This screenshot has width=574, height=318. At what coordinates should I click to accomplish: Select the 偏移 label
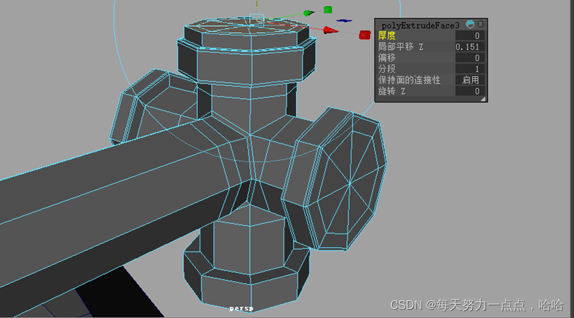pos(386,58)
